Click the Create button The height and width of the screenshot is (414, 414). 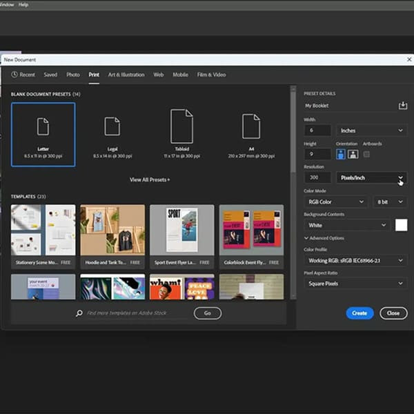pyautogui.click(x=359, y=313)
